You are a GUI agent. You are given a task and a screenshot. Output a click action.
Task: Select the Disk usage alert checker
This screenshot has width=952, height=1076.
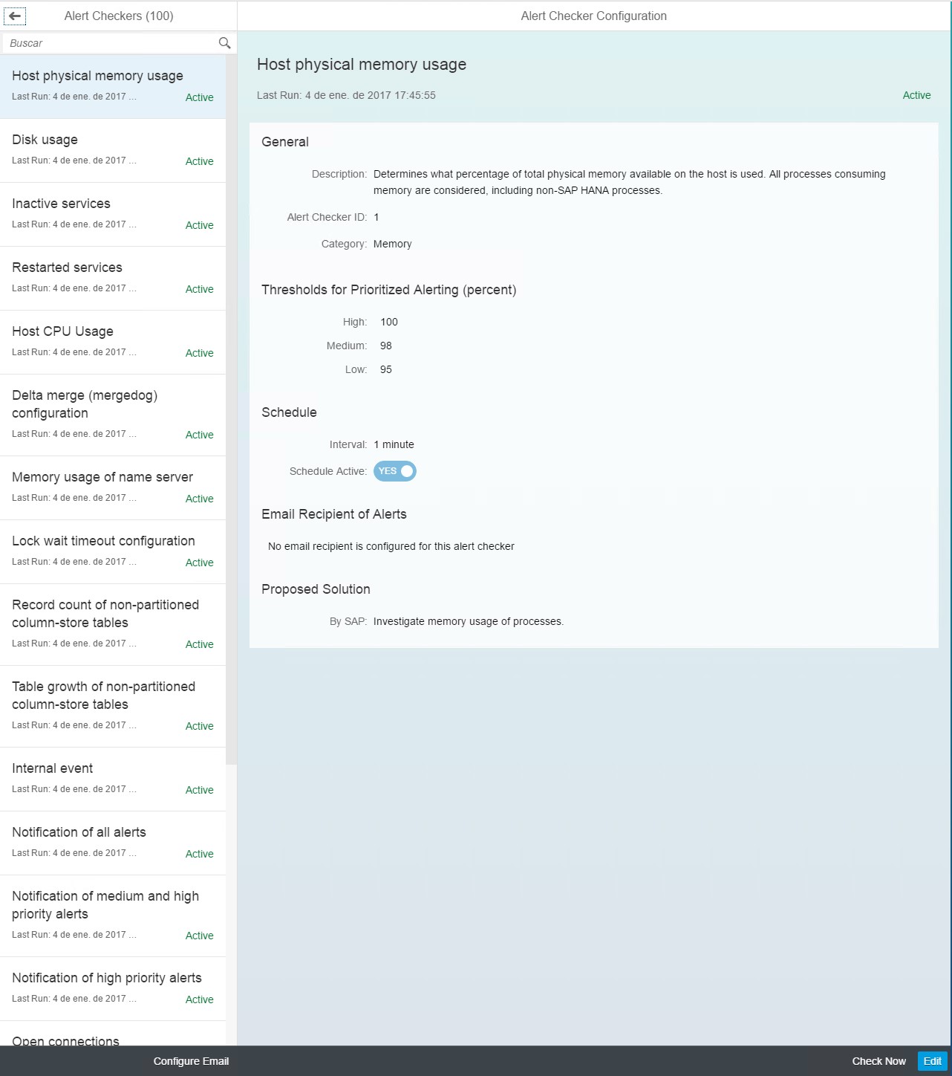(x=113, y=150)
